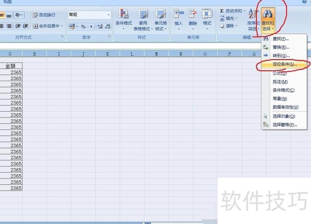Choose 数据有效性(V) from the menu
The height and width of the screenshot is (224, 311).
tap(284, 107)
